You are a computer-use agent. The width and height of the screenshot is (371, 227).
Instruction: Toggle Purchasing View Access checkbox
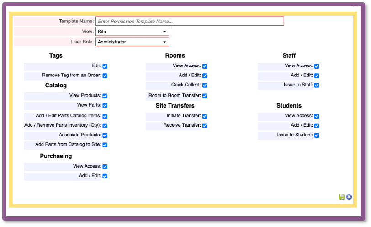(x=105, y=167)
